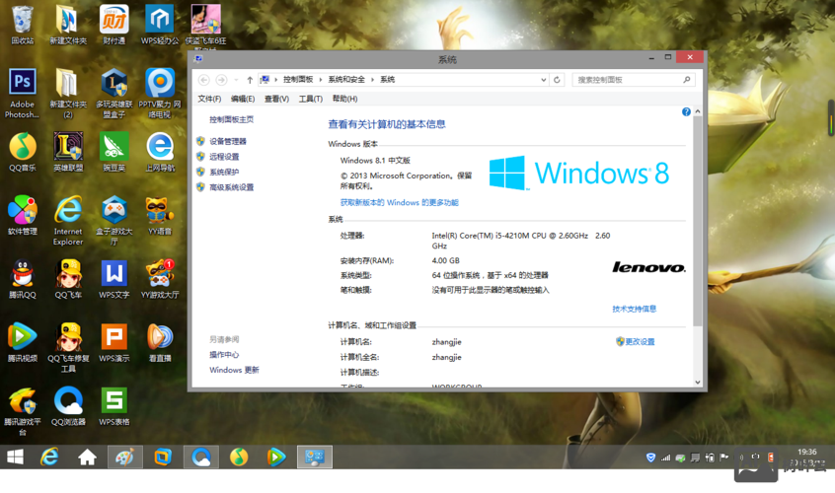835x493 pixels.
Task: Open the 查看(V) menu
Action: [276, 99]
